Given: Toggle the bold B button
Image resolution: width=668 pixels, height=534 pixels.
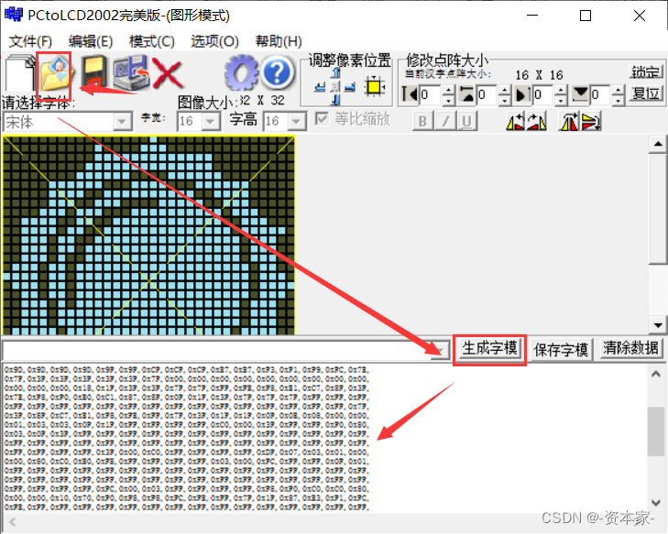Looking at the screenshot, I should [423, 121].
